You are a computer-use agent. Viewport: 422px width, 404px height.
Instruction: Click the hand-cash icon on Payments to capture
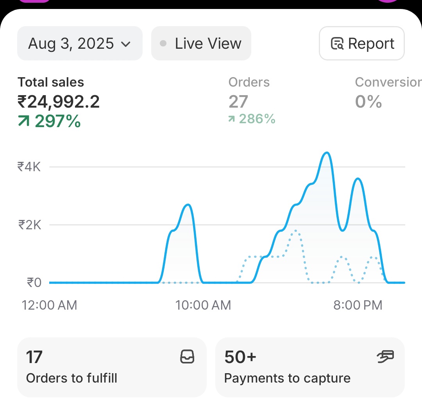385,357
